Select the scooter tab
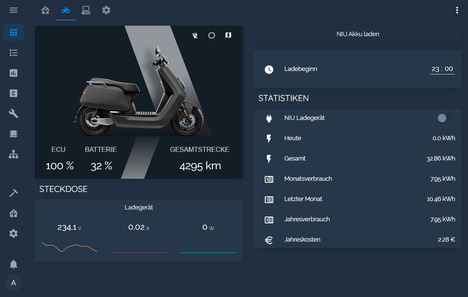The image size is (468, 297). pos(66,10)
